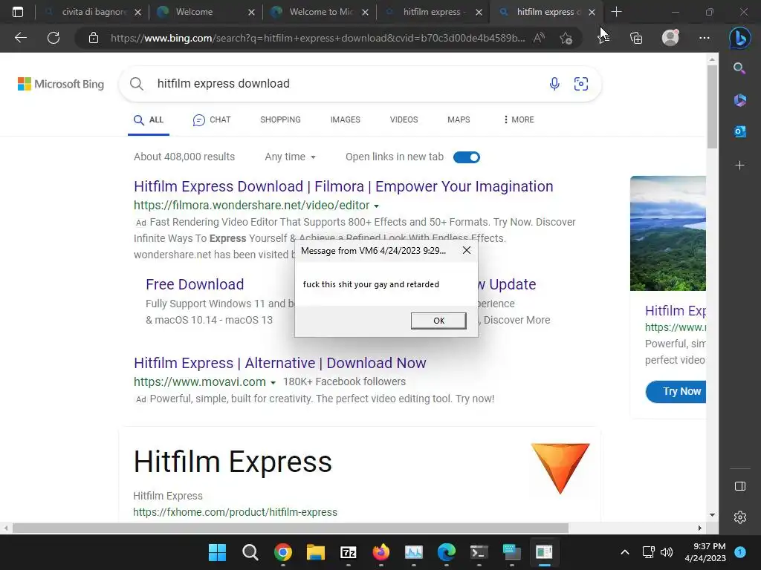Viewport: 761px width, 570px height.
Task: Launch Firefox from taskbar
Action: tap(381, 552)
